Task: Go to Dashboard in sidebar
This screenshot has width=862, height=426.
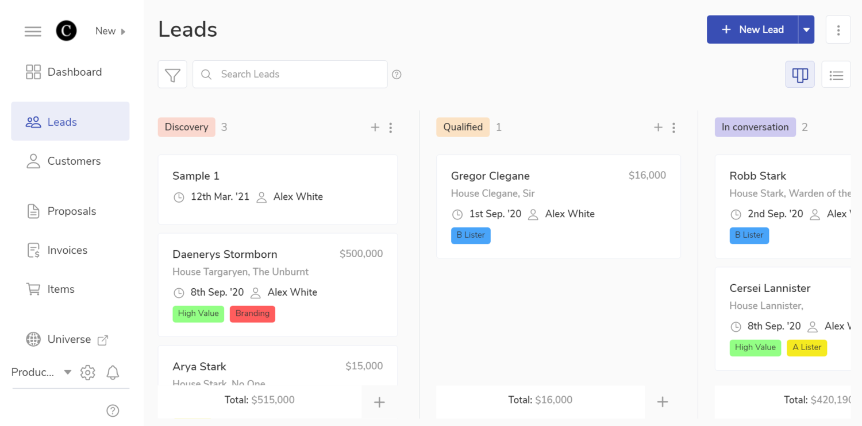Action: click(x=74, y=72)
